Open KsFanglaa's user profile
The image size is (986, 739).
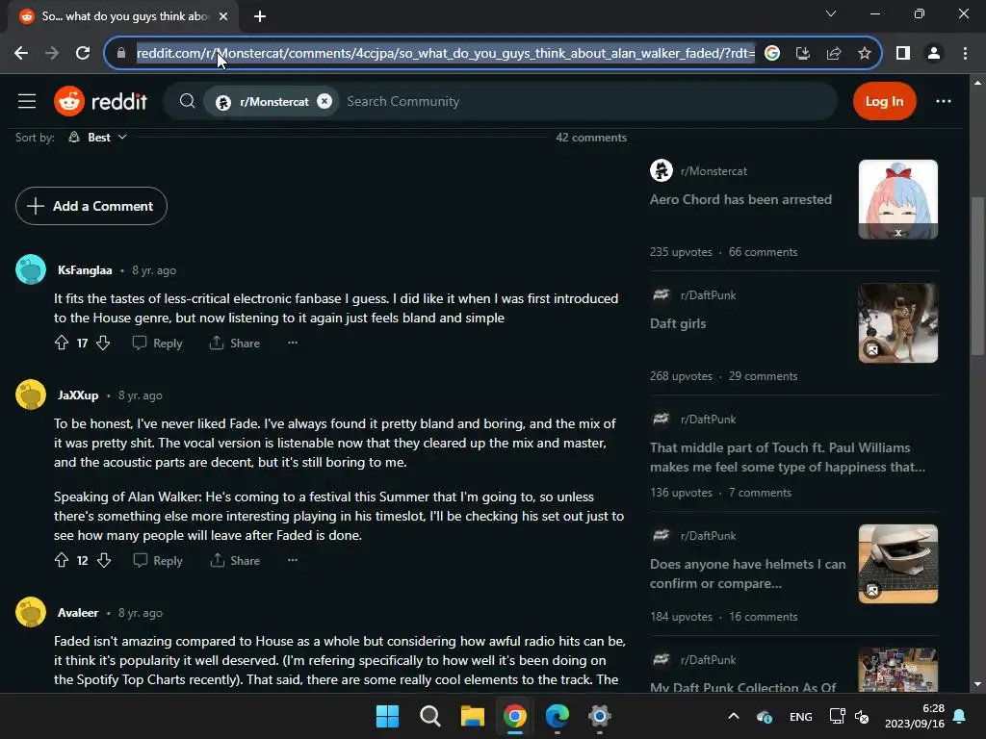[x=85, y=270]
